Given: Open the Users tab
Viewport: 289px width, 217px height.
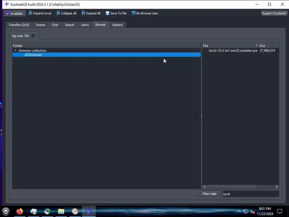Looking at the screenshot, I should pos(85,25).
